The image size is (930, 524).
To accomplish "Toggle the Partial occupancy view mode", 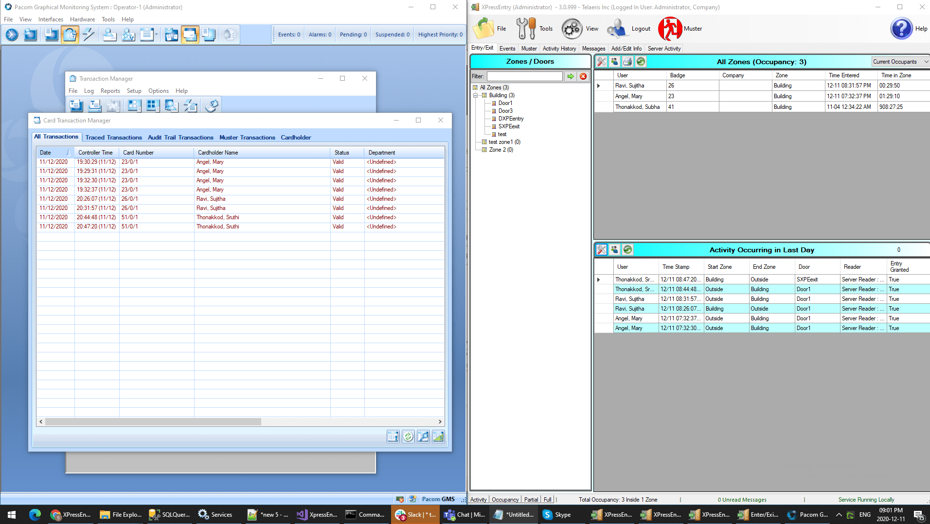I will click(531, 500).
